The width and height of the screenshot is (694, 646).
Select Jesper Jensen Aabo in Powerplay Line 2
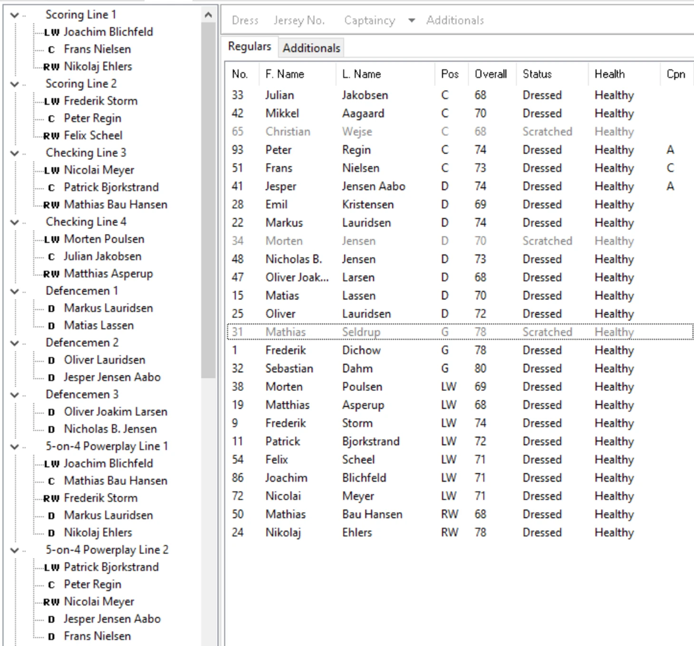tap(112, 619)
